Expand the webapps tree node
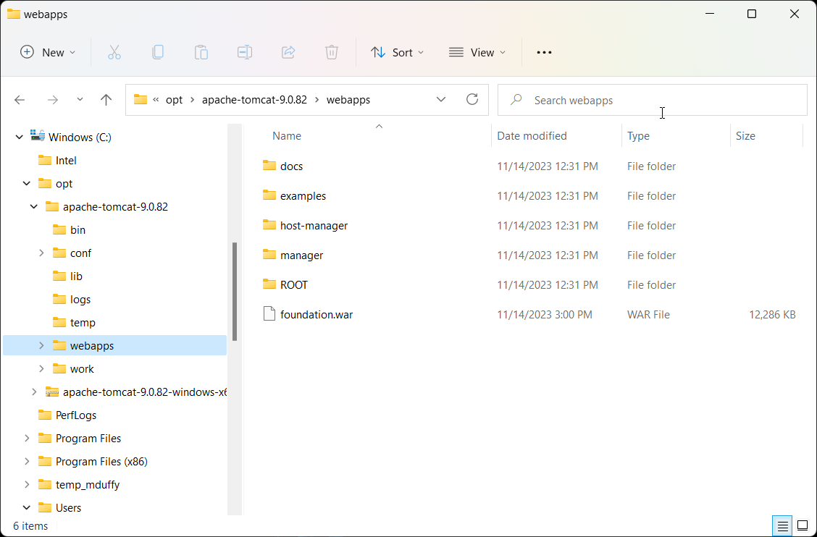 41,346
